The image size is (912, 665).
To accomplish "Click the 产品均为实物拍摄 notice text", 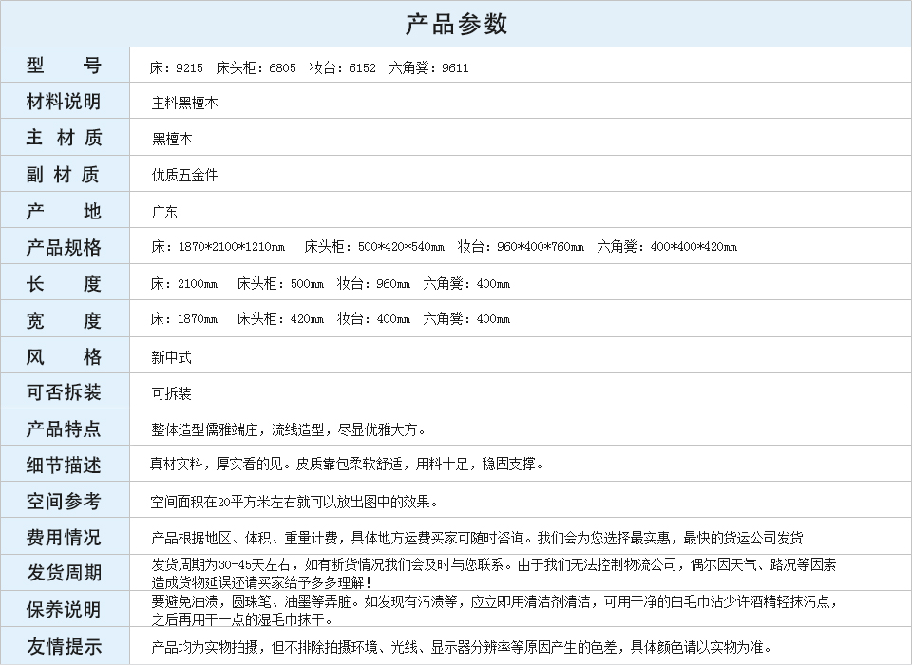I will [x=205, y=646].
